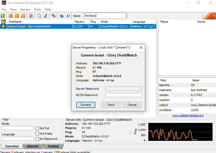The image size is (216, 153).
Task: Click the Score column header
Action: tap(204, 22)
